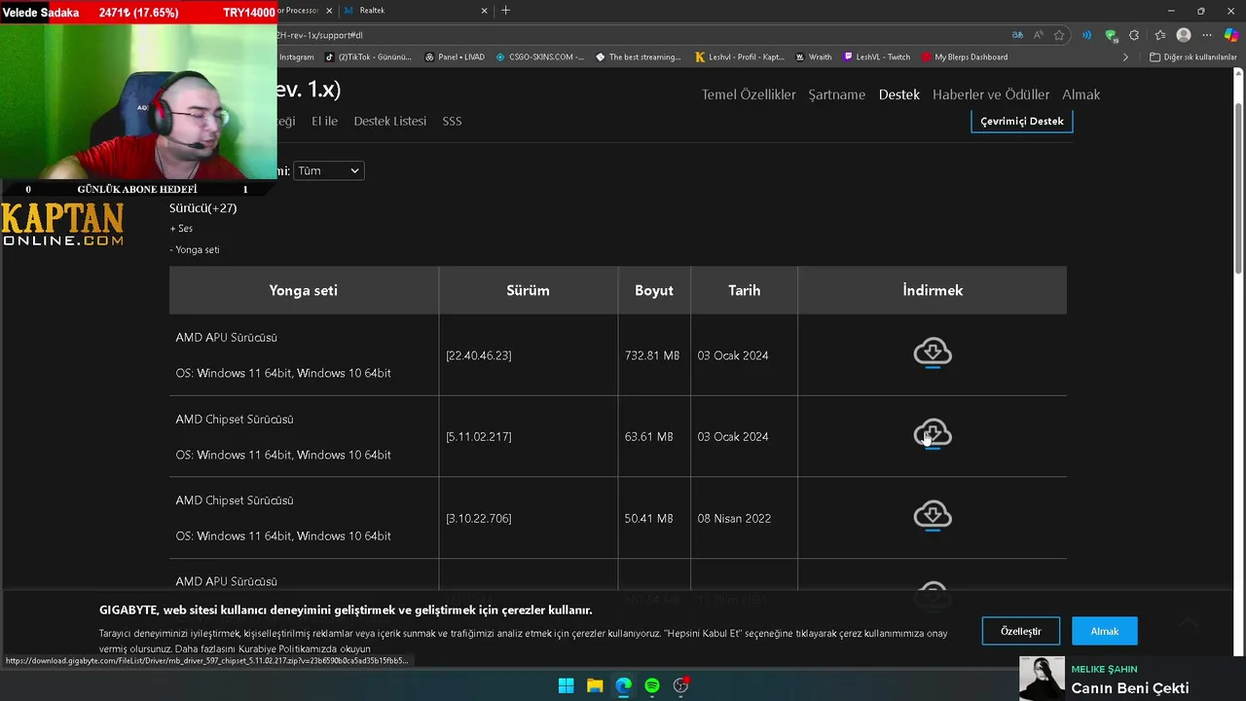Open LeshVL - Twitch bookmark
Screen dimensions: 1246x701
tap(877, 57)
